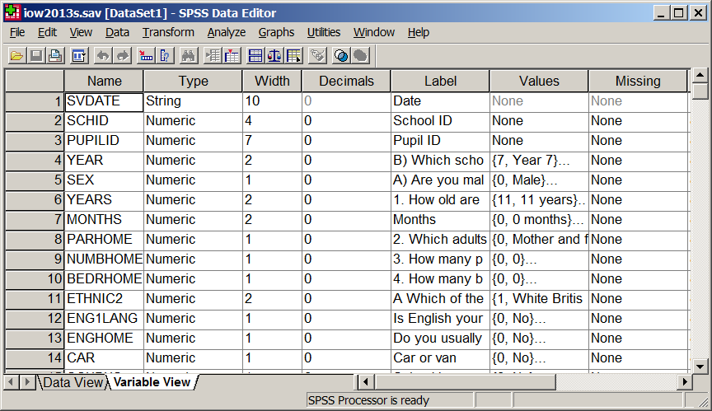Screen dimensions: 712x411
Task: Click the SVDATE name cell
Action: [x=104, y=101]
